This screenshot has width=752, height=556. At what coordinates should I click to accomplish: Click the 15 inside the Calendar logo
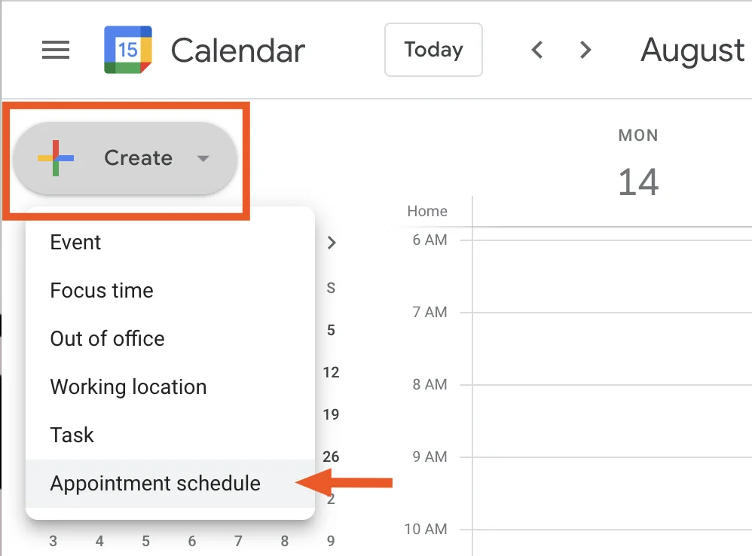[x=127, y=50]
